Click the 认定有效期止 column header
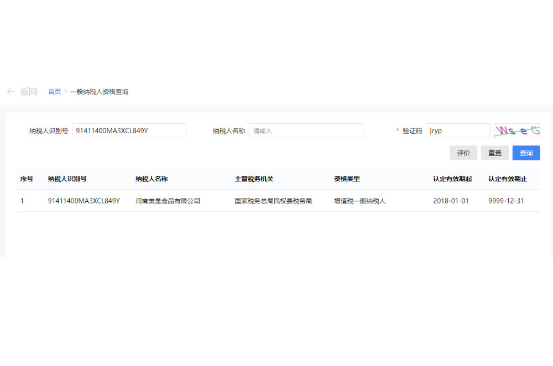The height and width of the screenshot is (366, 553). [x=508, y=179]
